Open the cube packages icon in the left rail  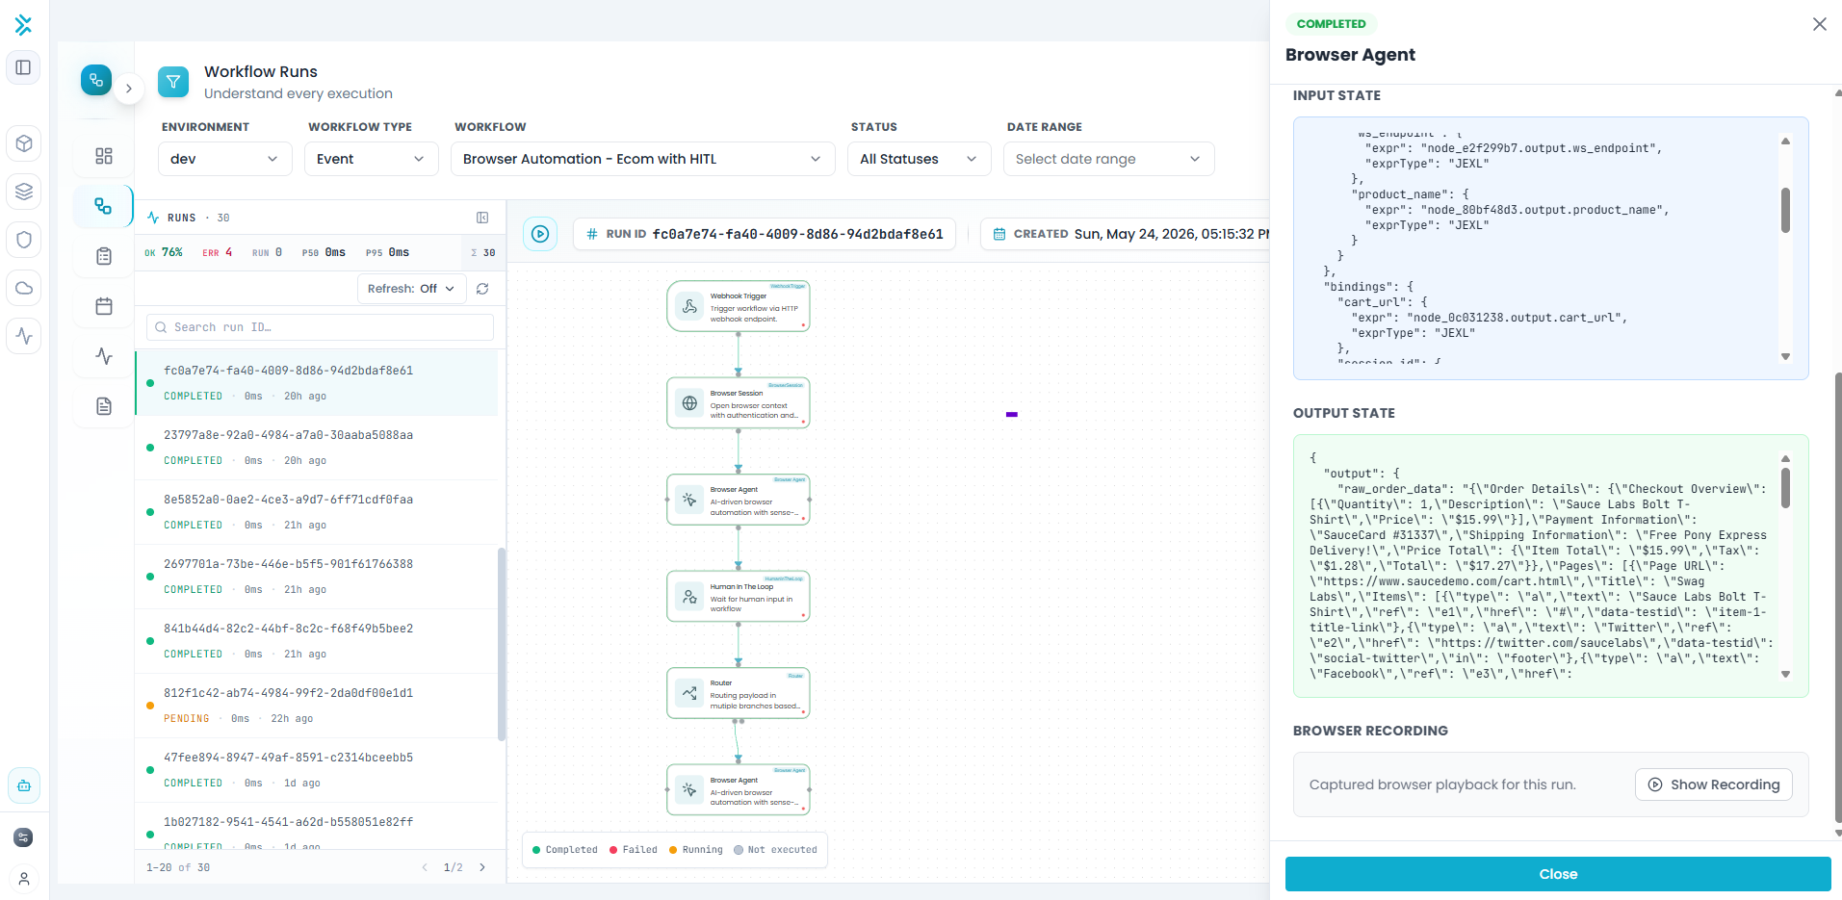click(x=24, y=143)
